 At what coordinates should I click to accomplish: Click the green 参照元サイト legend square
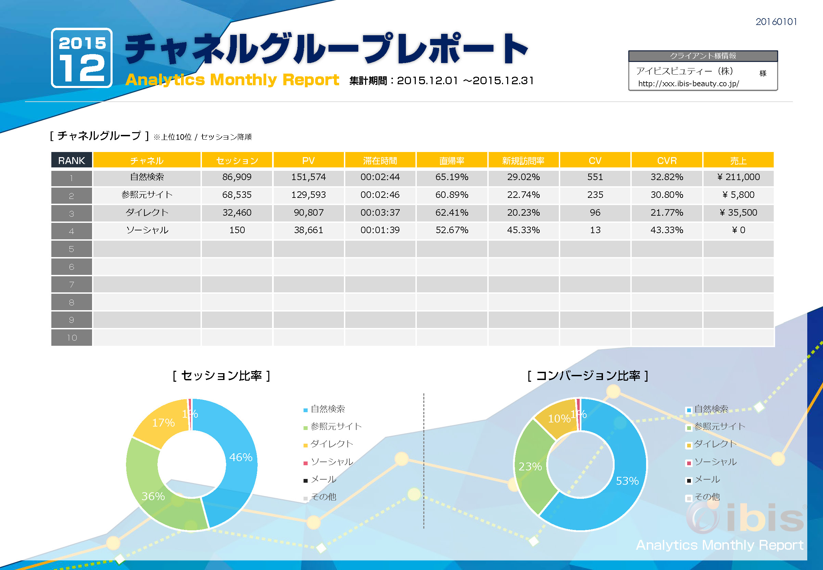click(x=306, y=427)
